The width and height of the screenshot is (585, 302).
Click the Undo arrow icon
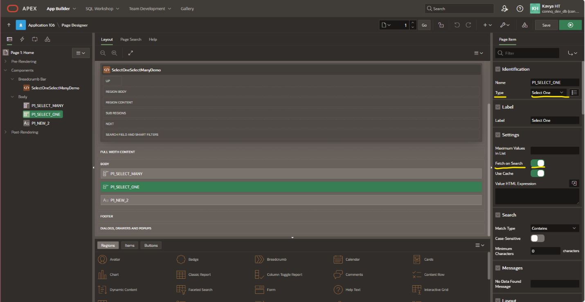[457, 25]
